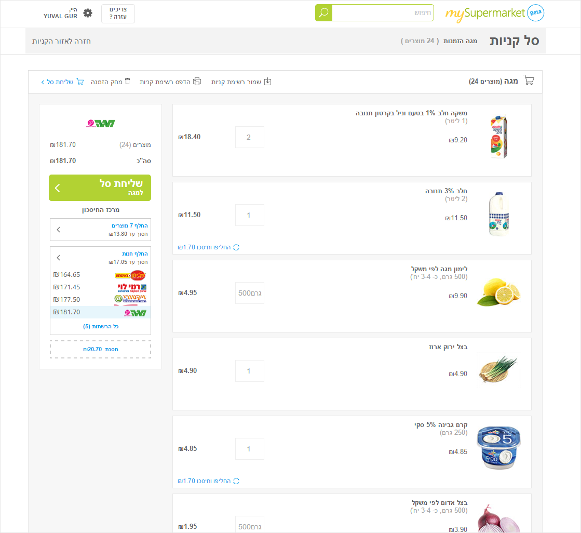Image resolution: width=581 pixels, height=533 pixels.
Task: Click product name בצל ירוק ארוז
Action: click(449, 347)
